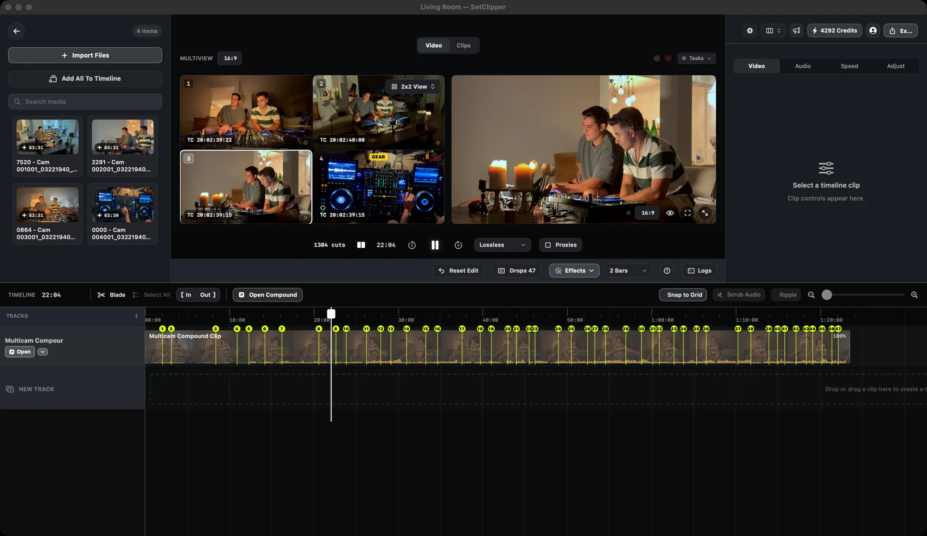Click drop marker 17 on the timeline
Viewport: 927px width, 536px height.
click(462, 329)
